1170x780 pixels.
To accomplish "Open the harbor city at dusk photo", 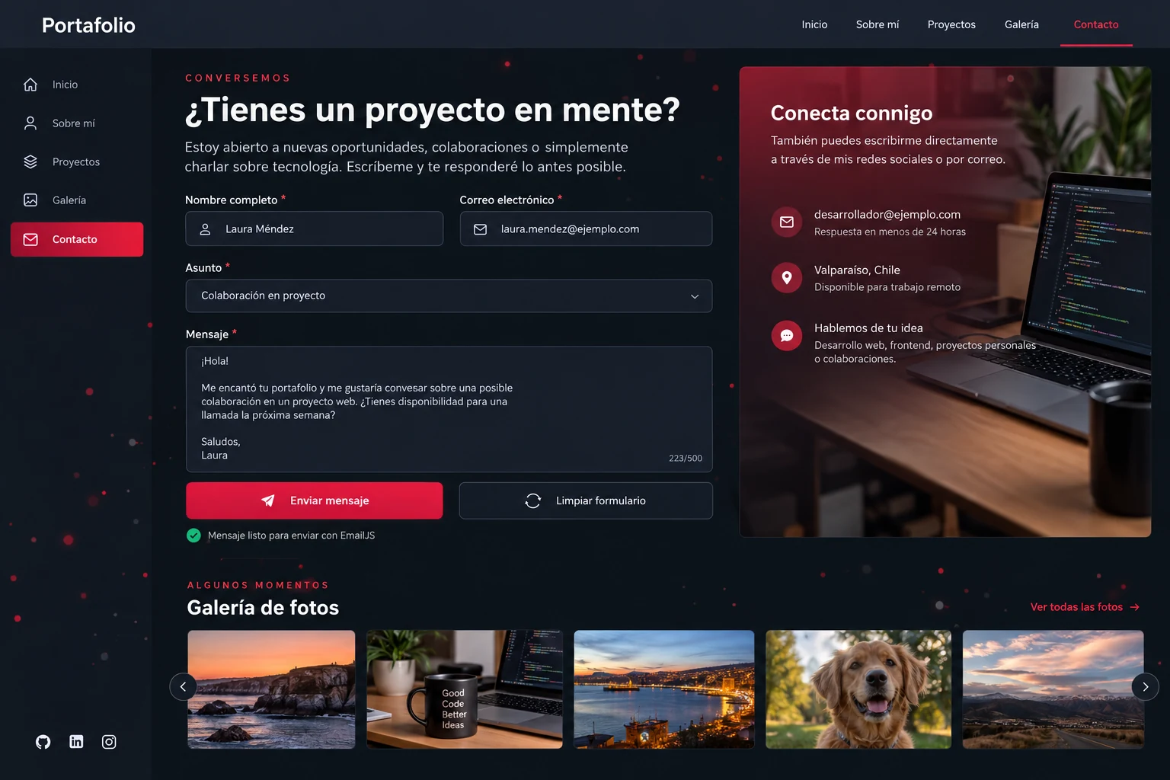I will 664,689.
